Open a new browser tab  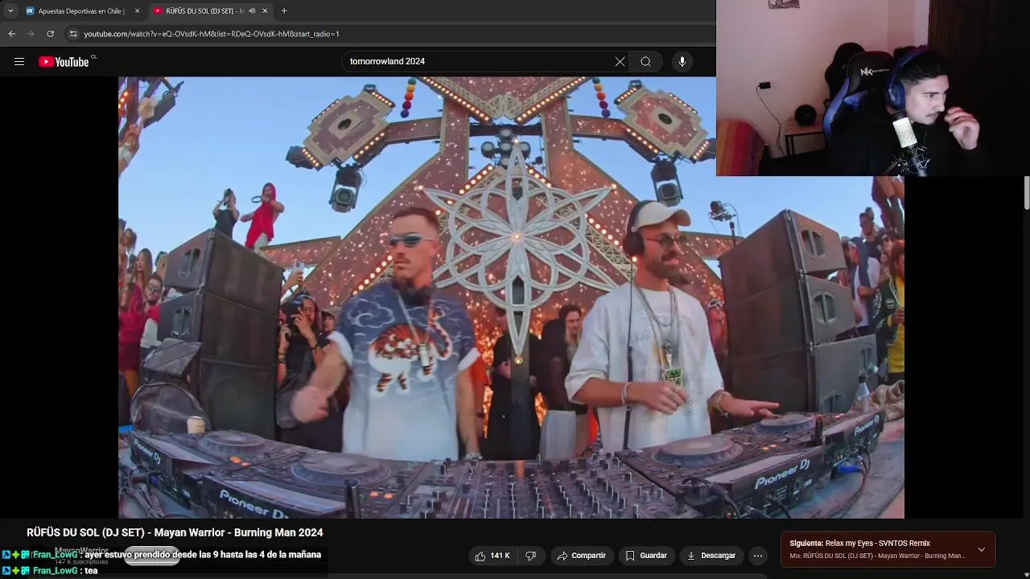[284, 11]
